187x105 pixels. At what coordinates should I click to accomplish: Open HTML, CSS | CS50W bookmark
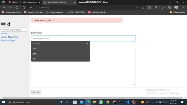click(76, 12)
